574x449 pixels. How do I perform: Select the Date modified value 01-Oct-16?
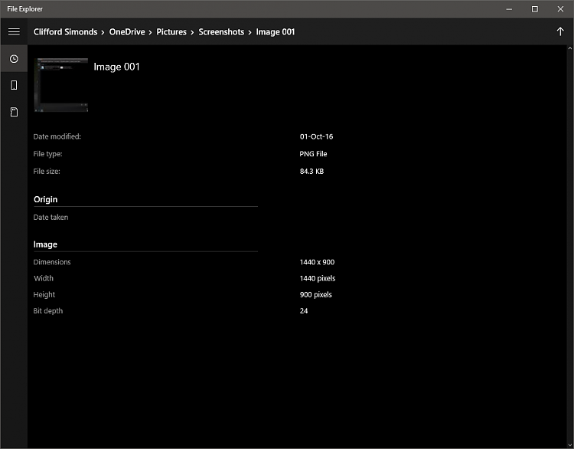tap(316, 136)
